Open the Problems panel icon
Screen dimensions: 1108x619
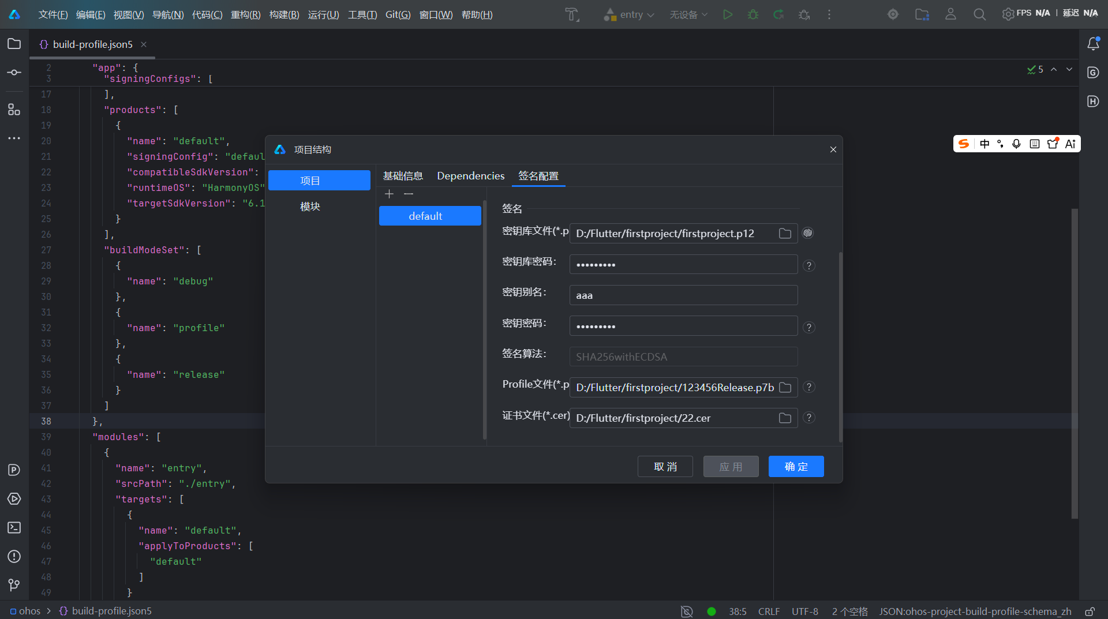pyautogui.click(x=14, y=557)
